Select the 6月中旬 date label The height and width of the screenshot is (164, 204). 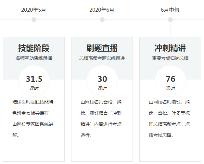pos(170,10)
